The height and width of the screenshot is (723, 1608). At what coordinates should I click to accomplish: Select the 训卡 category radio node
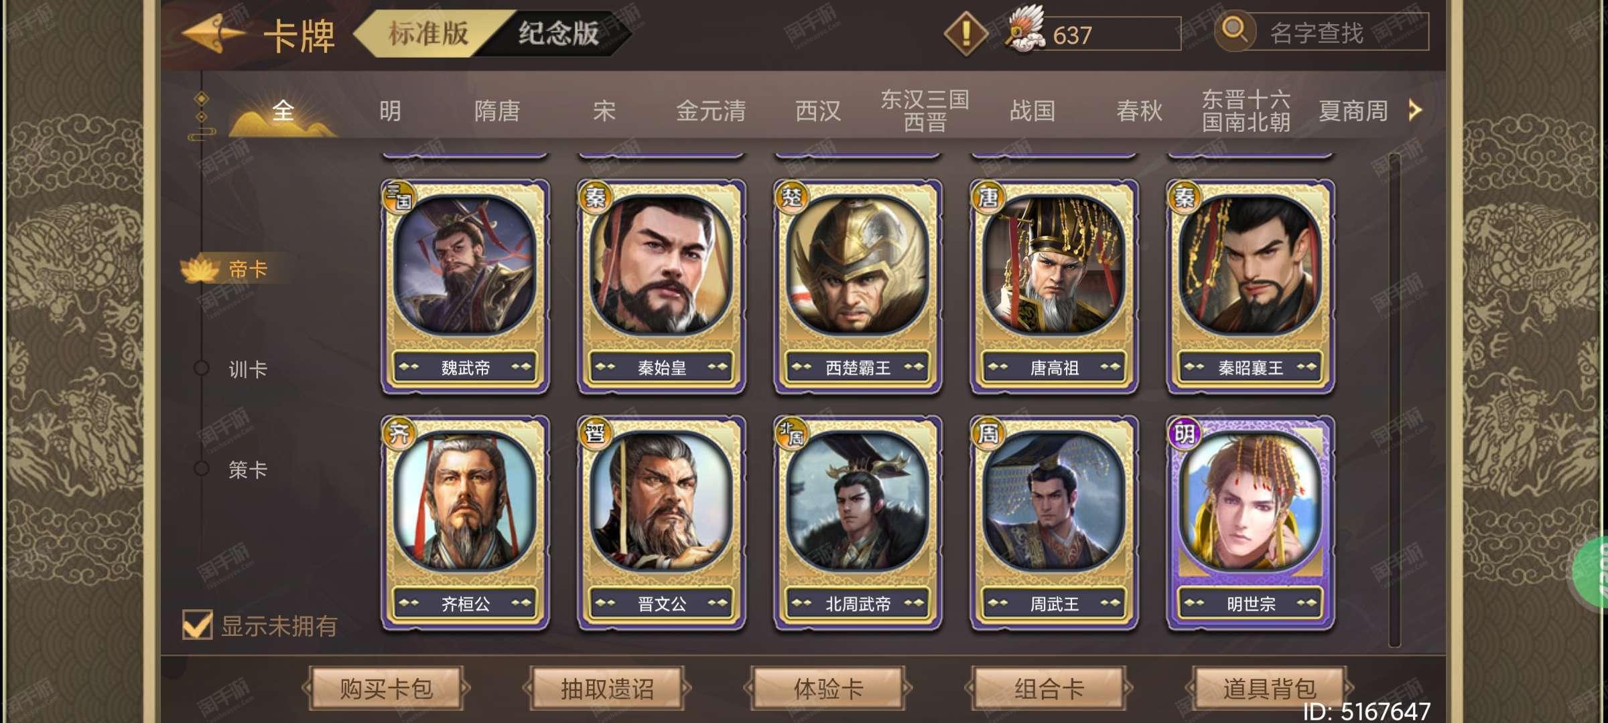pos(201,368)
